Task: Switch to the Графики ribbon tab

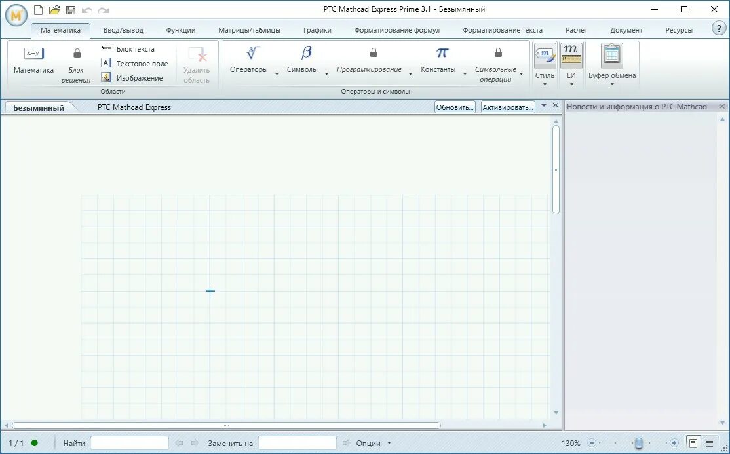Action: click(x=317, y=30)
